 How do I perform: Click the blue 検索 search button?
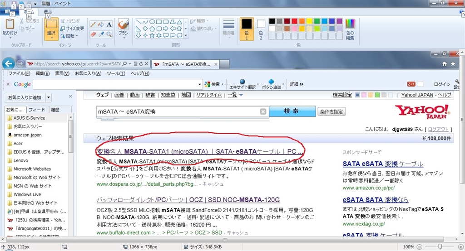(292, 111)
